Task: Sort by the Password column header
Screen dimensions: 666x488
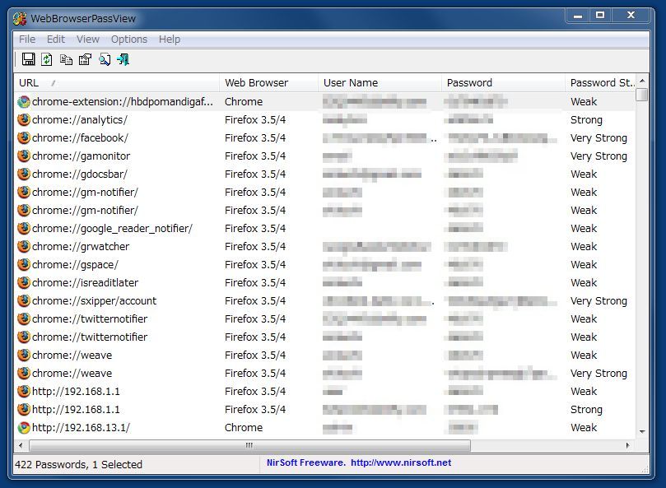Action: point(503,83)
